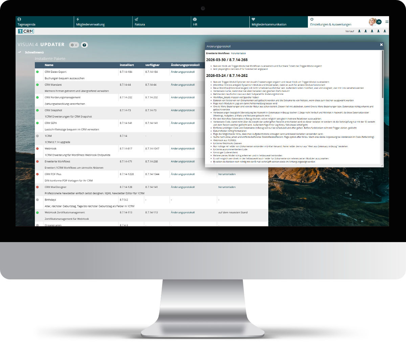406x342 pixels.
Task: Click the 1CRM logo
Action: [x=26, y=31]
